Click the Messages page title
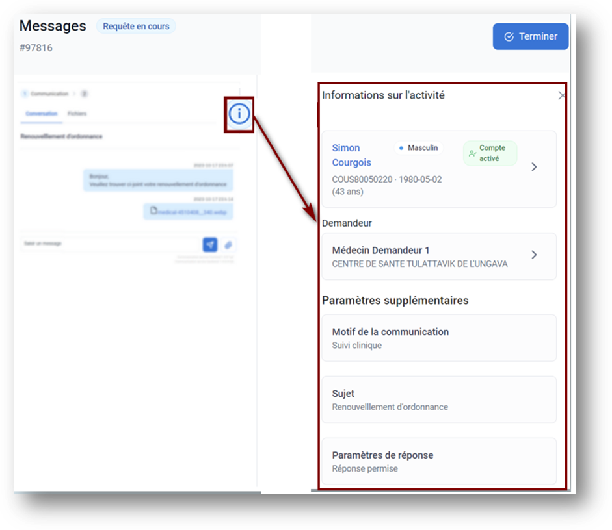This screenshot has height=530, width=612. pos(53,26)
